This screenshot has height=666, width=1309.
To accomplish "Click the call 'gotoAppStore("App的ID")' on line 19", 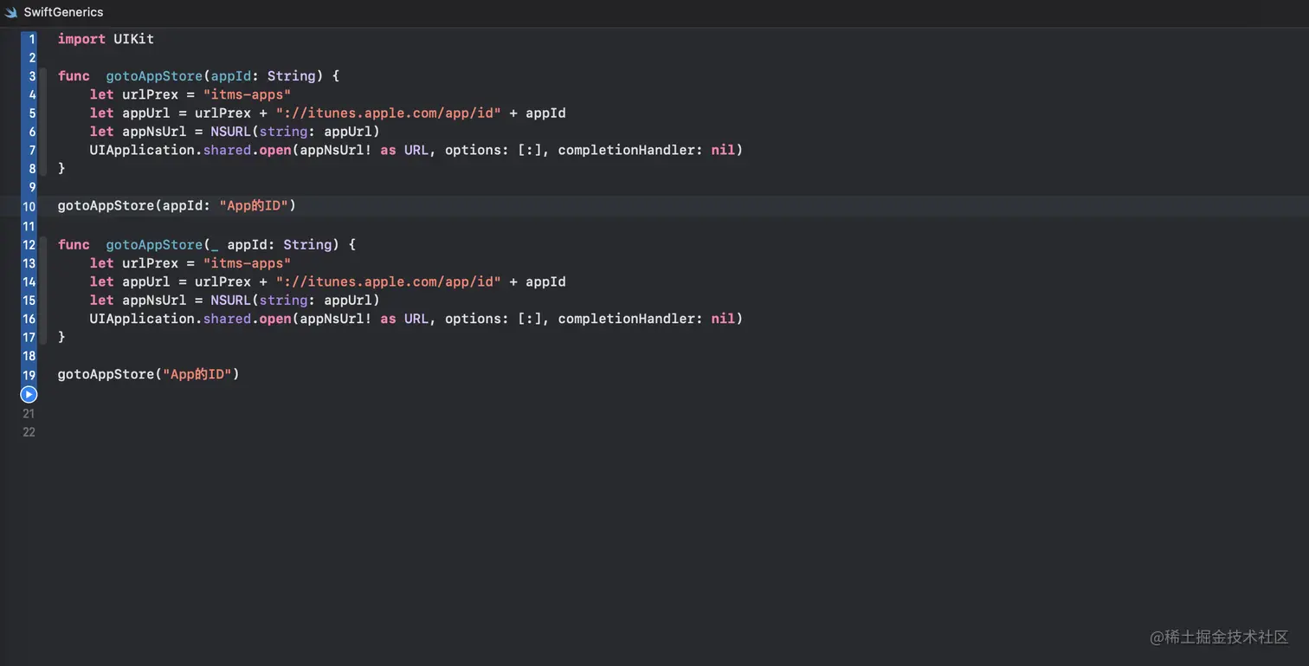I will coord(148,375).
